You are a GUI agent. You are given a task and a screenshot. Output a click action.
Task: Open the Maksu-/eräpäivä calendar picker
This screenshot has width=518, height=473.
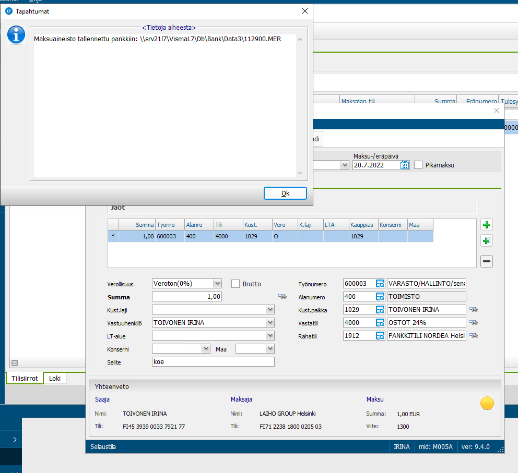click(x=405, y=165)
